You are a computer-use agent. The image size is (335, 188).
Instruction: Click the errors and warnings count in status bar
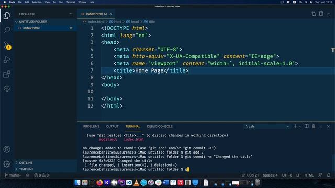tap(41, 175)
